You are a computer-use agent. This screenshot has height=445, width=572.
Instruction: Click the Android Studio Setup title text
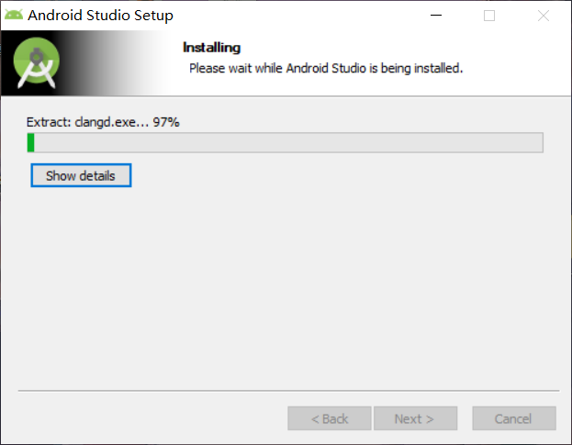pyautogui.click(x=100, y=16)
